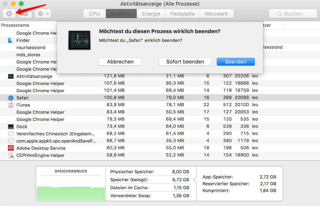
Task: Click the Abbrechen button in dialog
Action: (120, 62)
